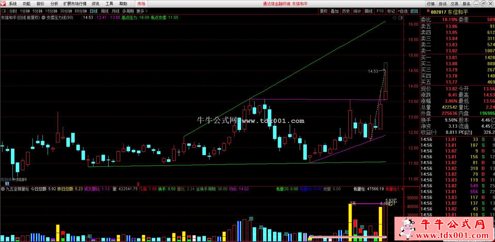The image size is (495, 242).
Task: Select the 5分钟 period
Action: [37, 11]
